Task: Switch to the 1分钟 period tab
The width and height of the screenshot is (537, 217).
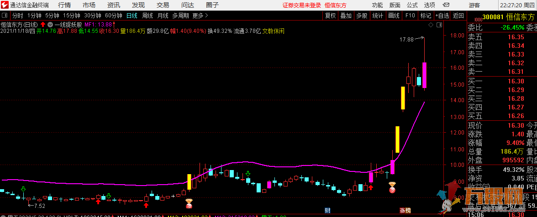Action: [34, 15]
